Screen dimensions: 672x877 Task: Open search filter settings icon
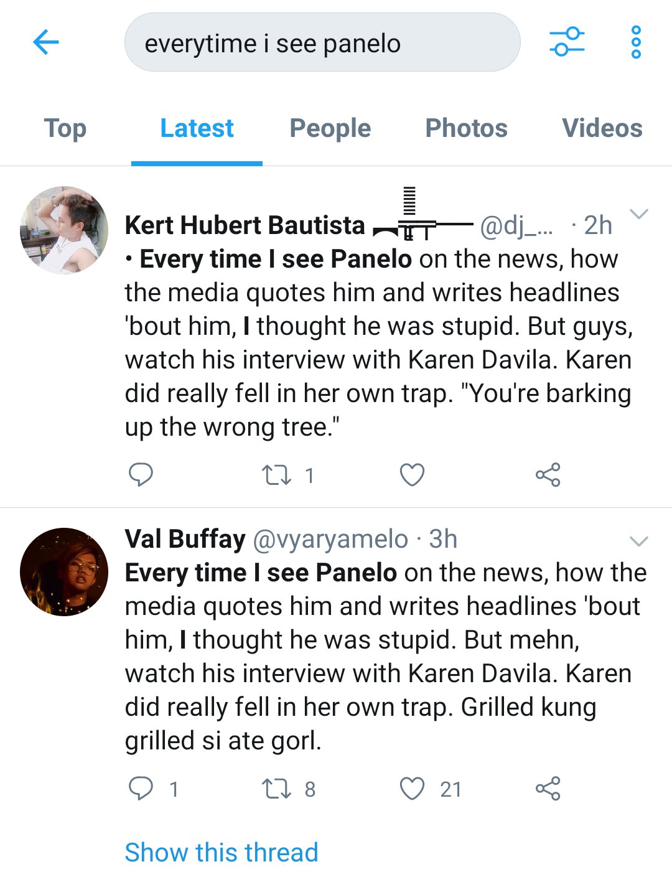(567, 42)
